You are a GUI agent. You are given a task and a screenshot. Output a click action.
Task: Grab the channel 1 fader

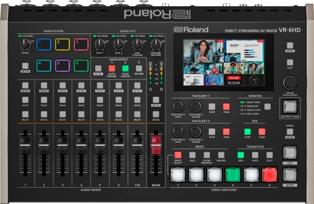pyautogui.click(x=25, y=145)
